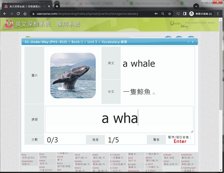This screenshot has height=173, width=224.
Task: Go to the browser home page
Action: 25,14
